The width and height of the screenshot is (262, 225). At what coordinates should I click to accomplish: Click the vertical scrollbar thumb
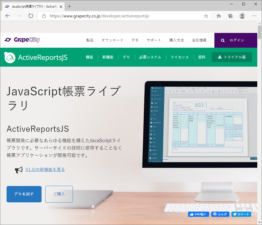(x=259, y=32)
